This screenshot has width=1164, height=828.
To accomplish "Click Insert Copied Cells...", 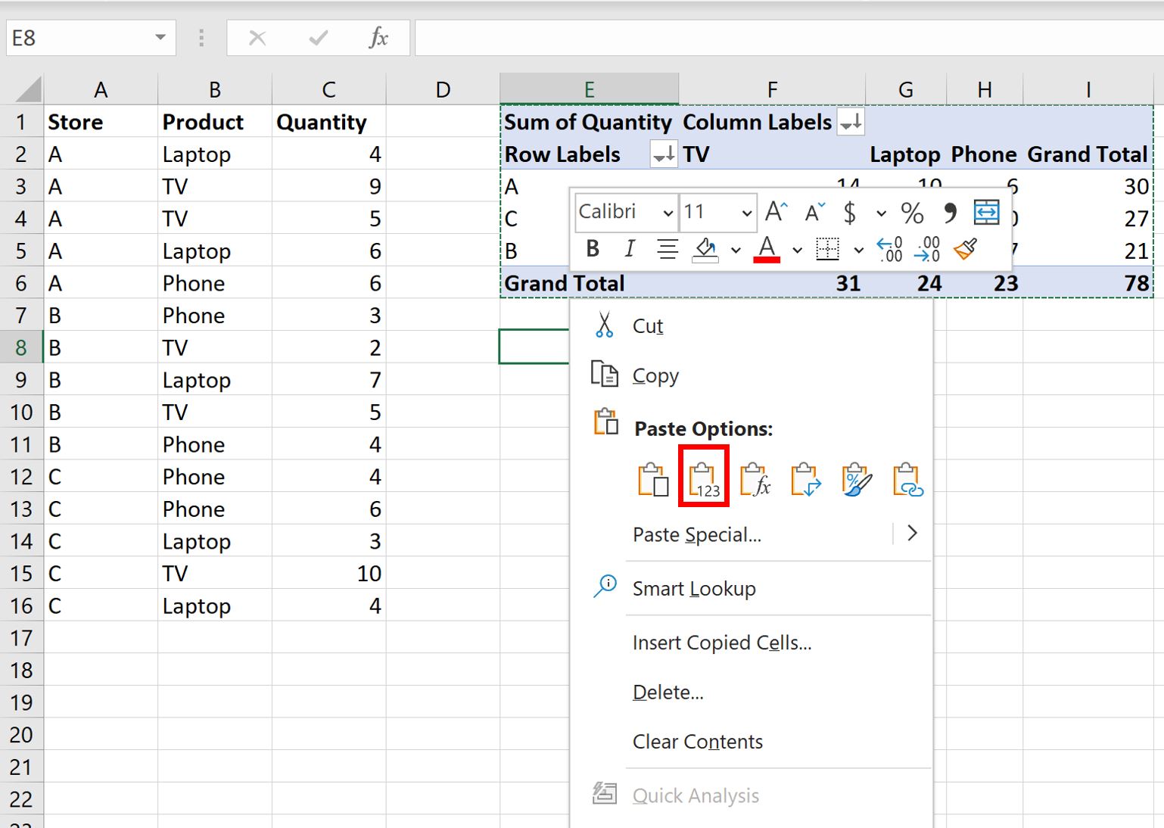I will pyautogui.click(x=722, y=643).
